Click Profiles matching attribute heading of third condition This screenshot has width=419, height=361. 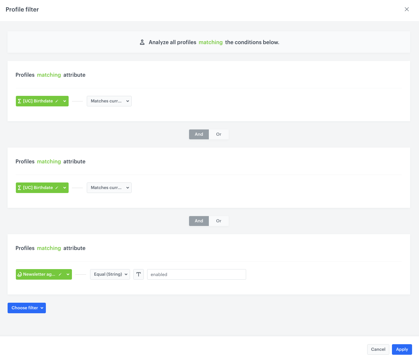coord(50,248)
